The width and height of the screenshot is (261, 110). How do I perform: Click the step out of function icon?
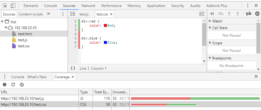[238, 14]
